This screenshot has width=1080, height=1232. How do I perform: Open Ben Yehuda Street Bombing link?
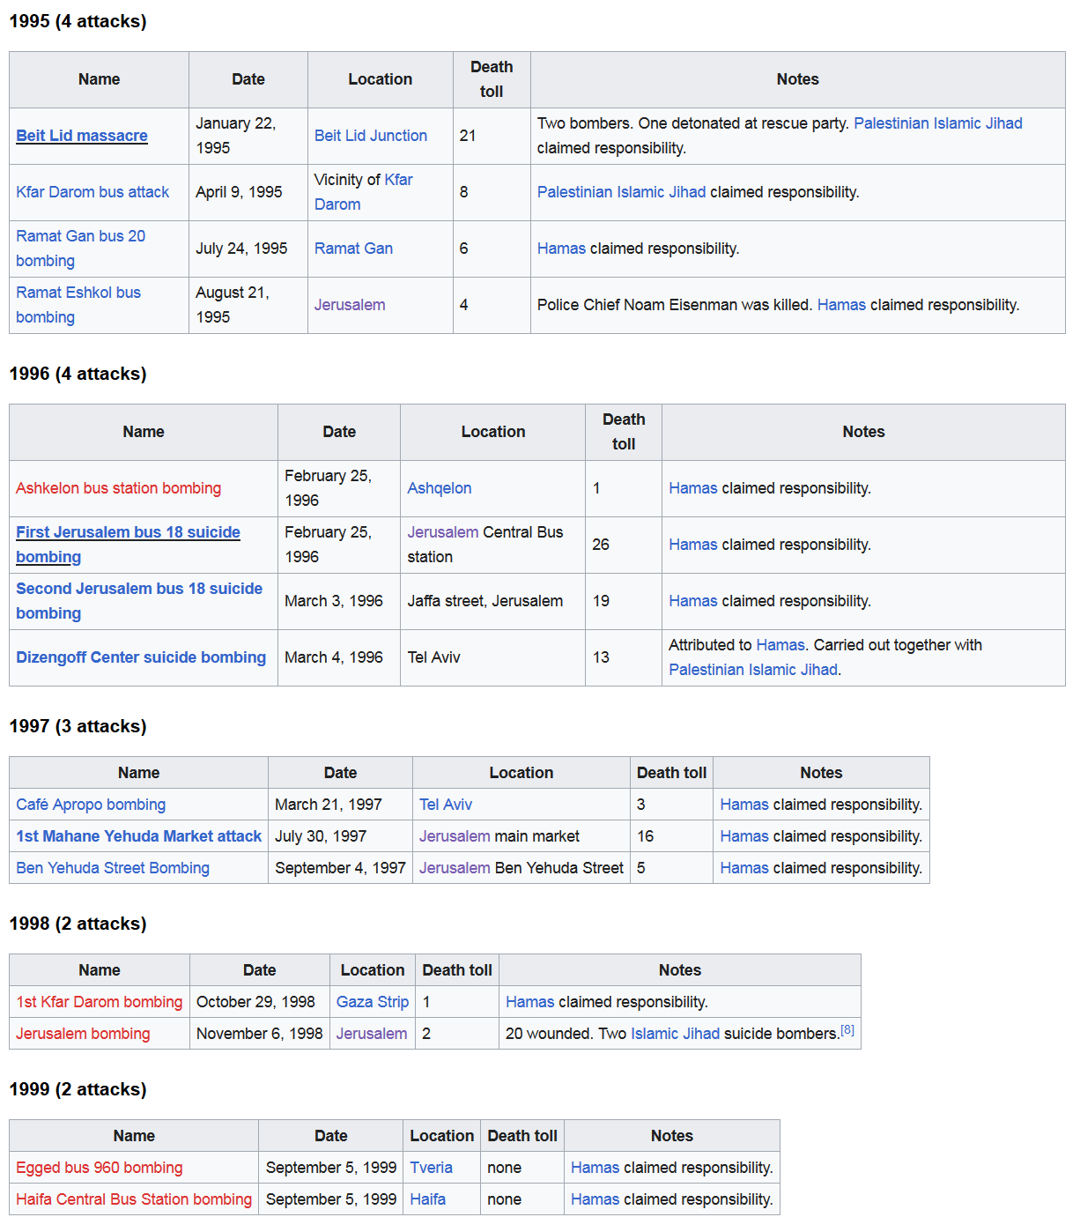113,868
